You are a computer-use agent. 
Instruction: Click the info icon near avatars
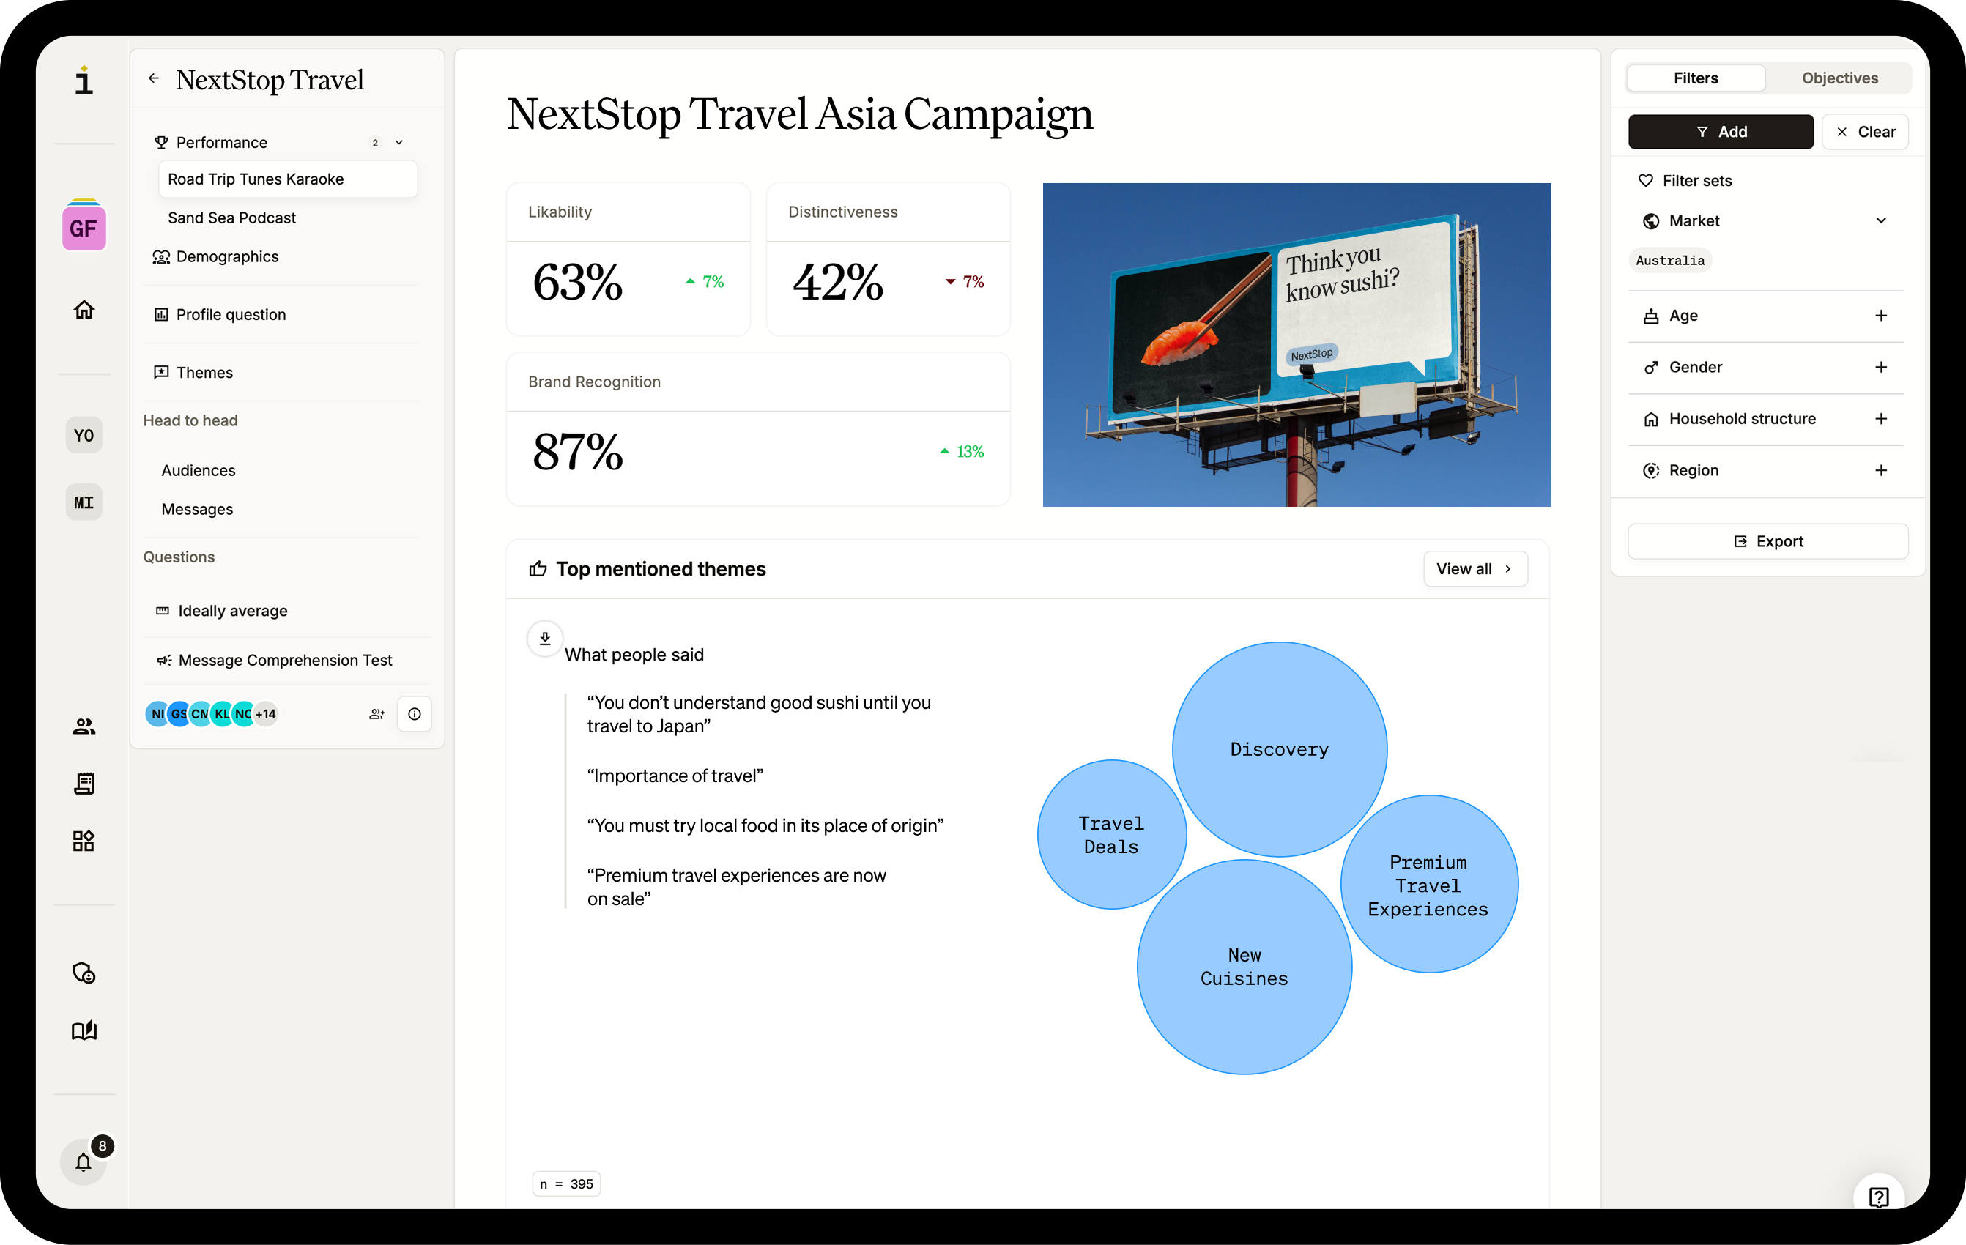415,714
